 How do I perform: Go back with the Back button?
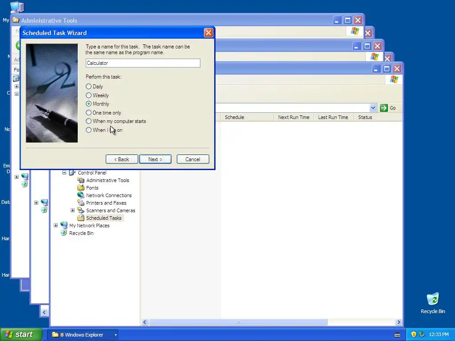(122, 159)
